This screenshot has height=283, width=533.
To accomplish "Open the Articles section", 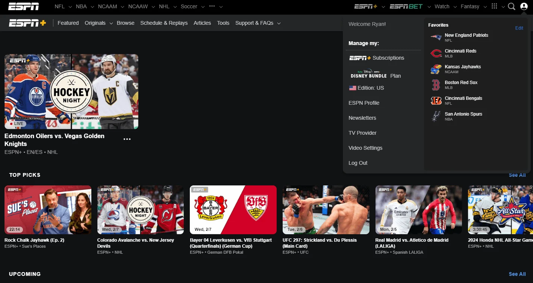I will (x=202, y=23).
